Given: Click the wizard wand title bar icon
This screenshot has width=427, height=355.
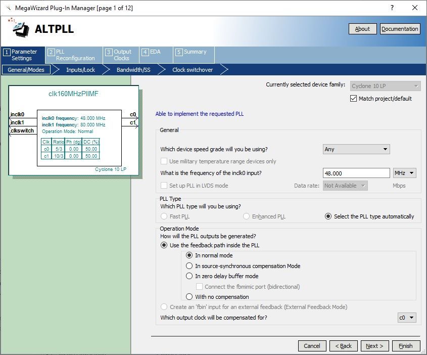Looking at the screenshot, I should coord(9,8).
